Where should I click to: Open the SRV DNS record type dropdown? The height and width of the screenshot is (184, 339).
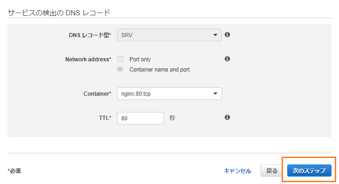169,35
